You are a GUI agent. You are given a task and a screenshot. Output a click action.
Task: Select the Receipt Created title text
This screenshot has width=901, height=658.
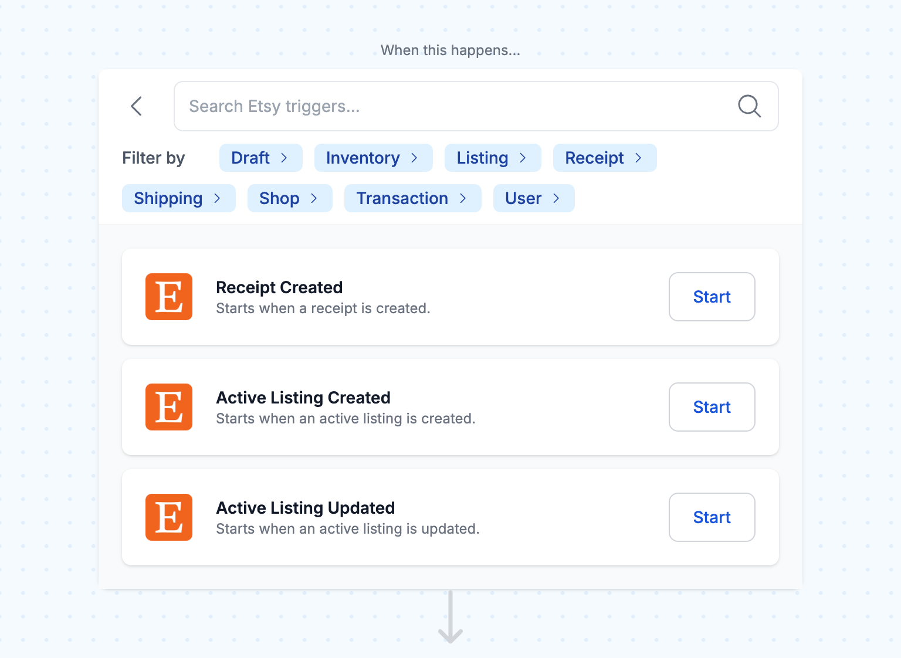(279, 287)
